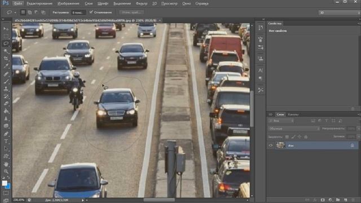Open the Character panel icon in dock

click(261, 70)
